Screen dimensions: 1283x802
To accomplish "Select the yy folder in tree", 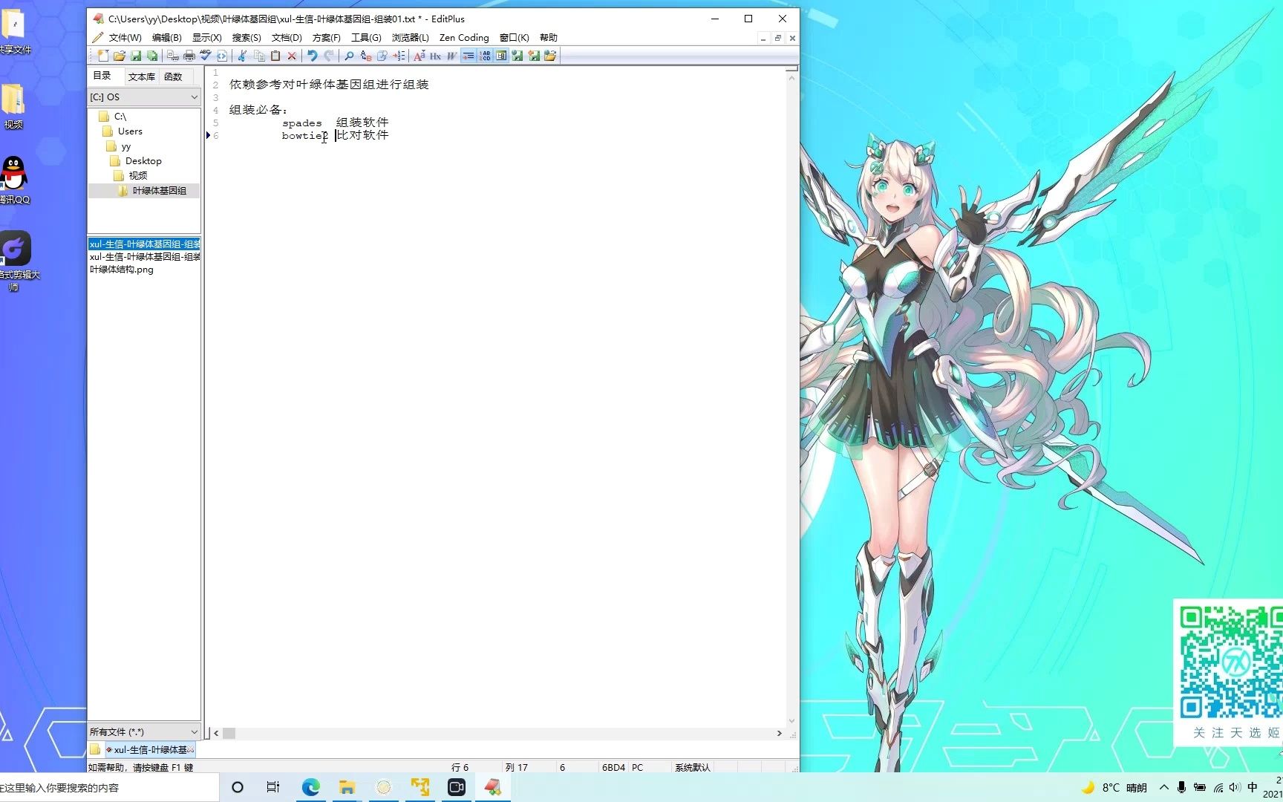I will tap(119, 146).
